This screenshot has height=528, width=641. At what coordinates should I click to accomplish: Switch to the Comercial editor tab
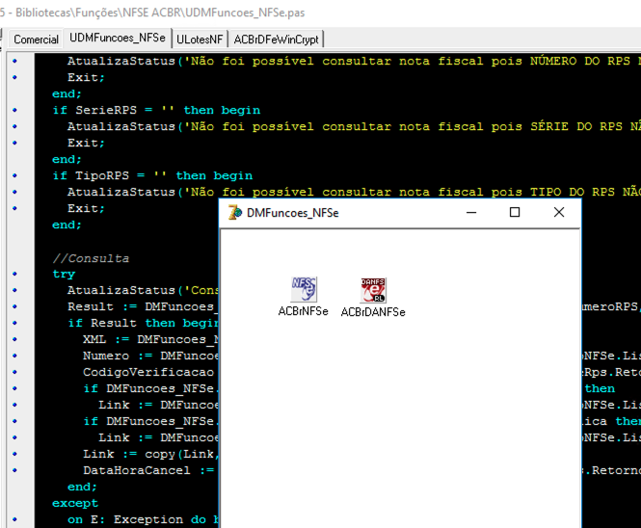click(x=36, y=40)
